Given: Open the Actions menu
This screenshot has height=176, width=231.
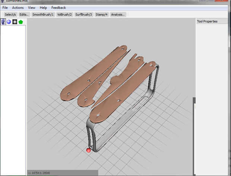Looking at the screenshot, I should tap(18, 7).
